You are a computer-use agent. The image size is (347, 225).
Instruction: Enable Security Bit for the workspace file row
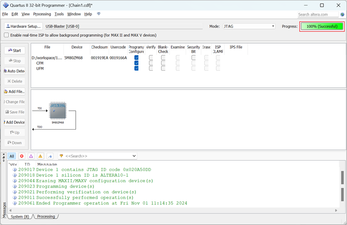coord(193,58)
